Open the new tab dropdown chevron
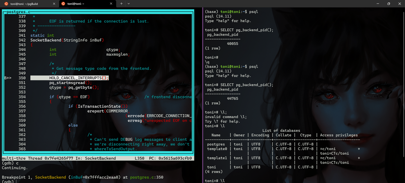The width and height of the screenshot is (405, 183). [129, 4]
